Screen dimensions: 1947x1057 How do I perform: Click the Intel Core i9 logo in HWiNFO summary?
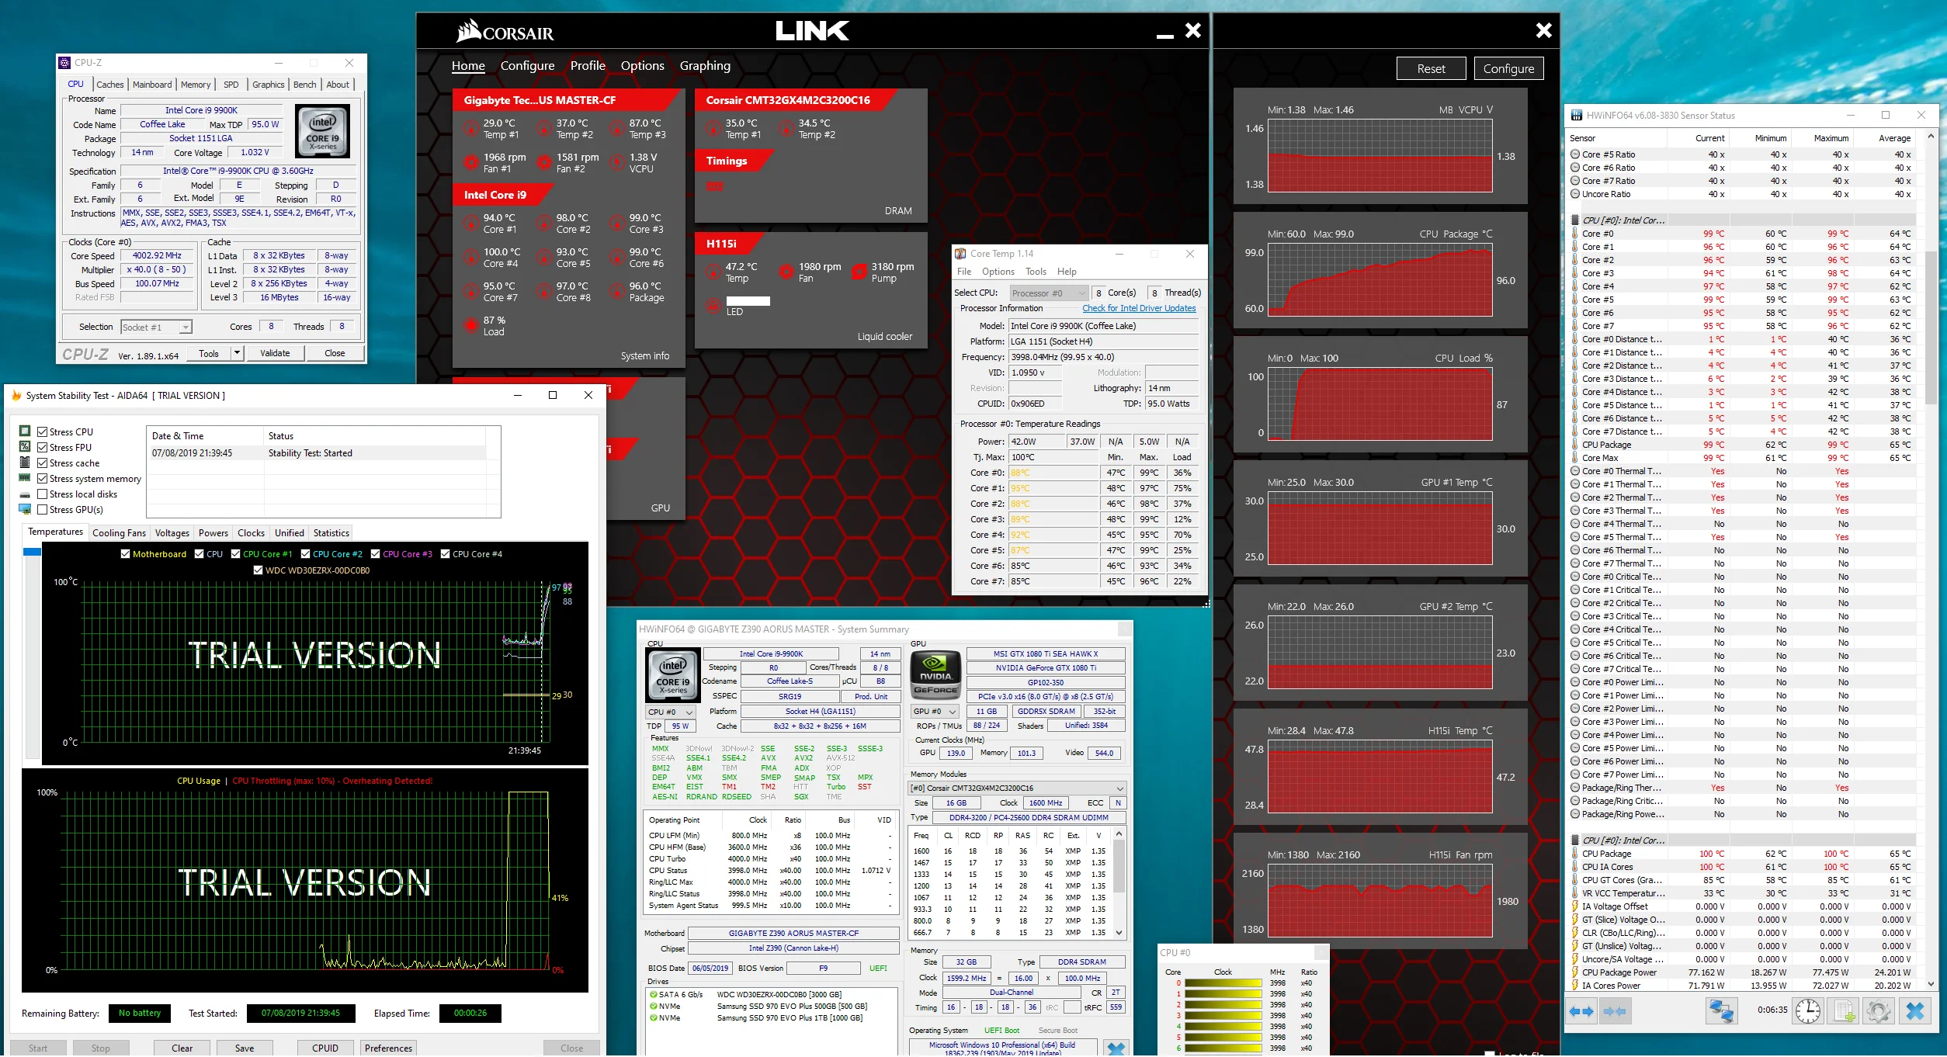[672, 674]
